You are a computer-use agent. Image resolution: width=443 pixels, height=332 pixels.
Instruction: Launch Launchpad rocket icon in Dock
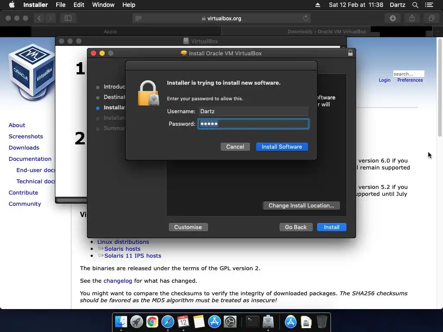tap(137, 322)
